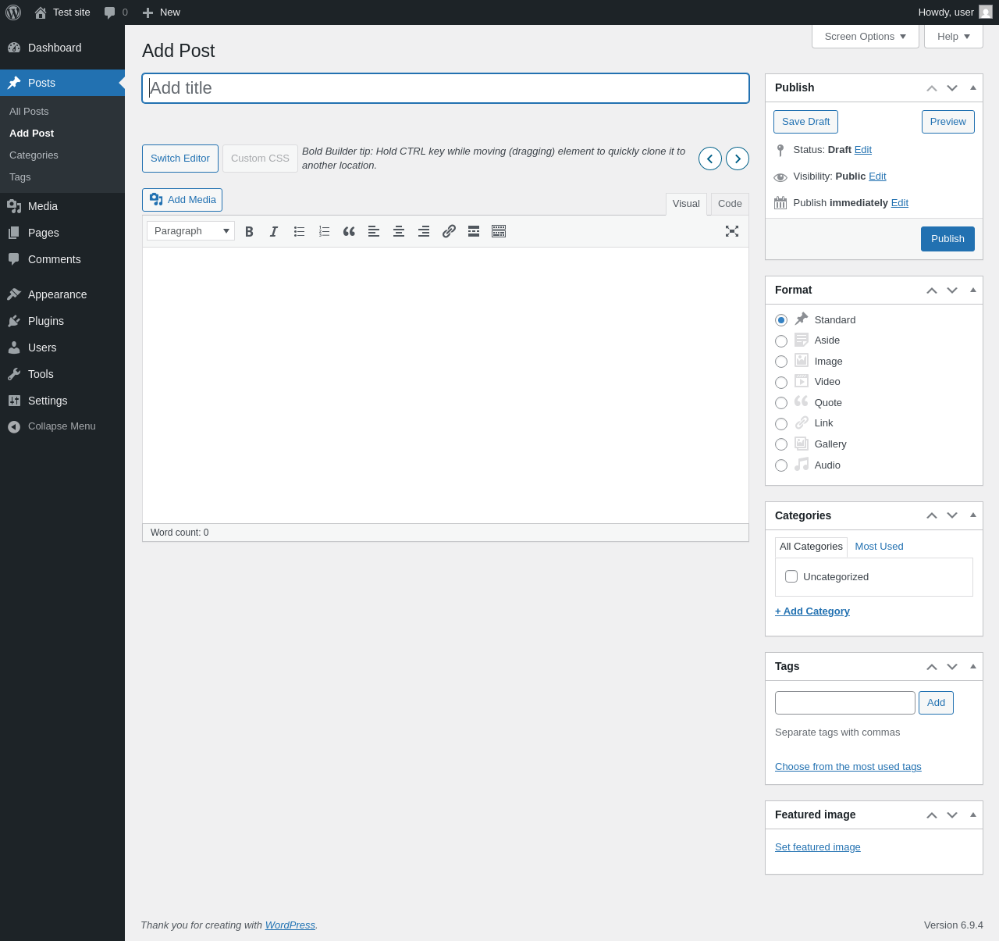Insert a numbered list

pos(324,231)
